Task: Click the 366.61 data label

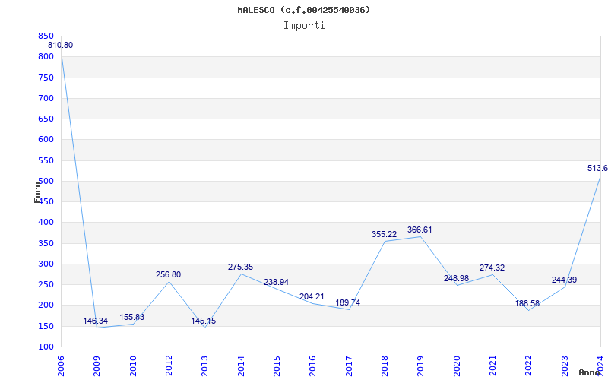Action: coord(420,230)
